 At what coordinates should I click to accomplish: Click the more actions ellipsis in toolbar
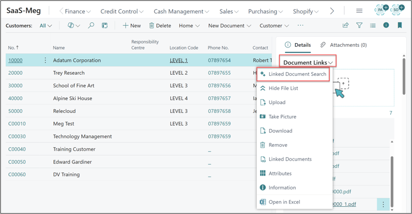[300, 25]
